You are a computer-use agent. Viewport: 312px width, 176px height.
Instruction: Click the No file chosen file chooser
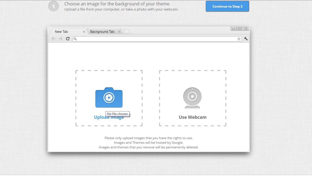117,114
